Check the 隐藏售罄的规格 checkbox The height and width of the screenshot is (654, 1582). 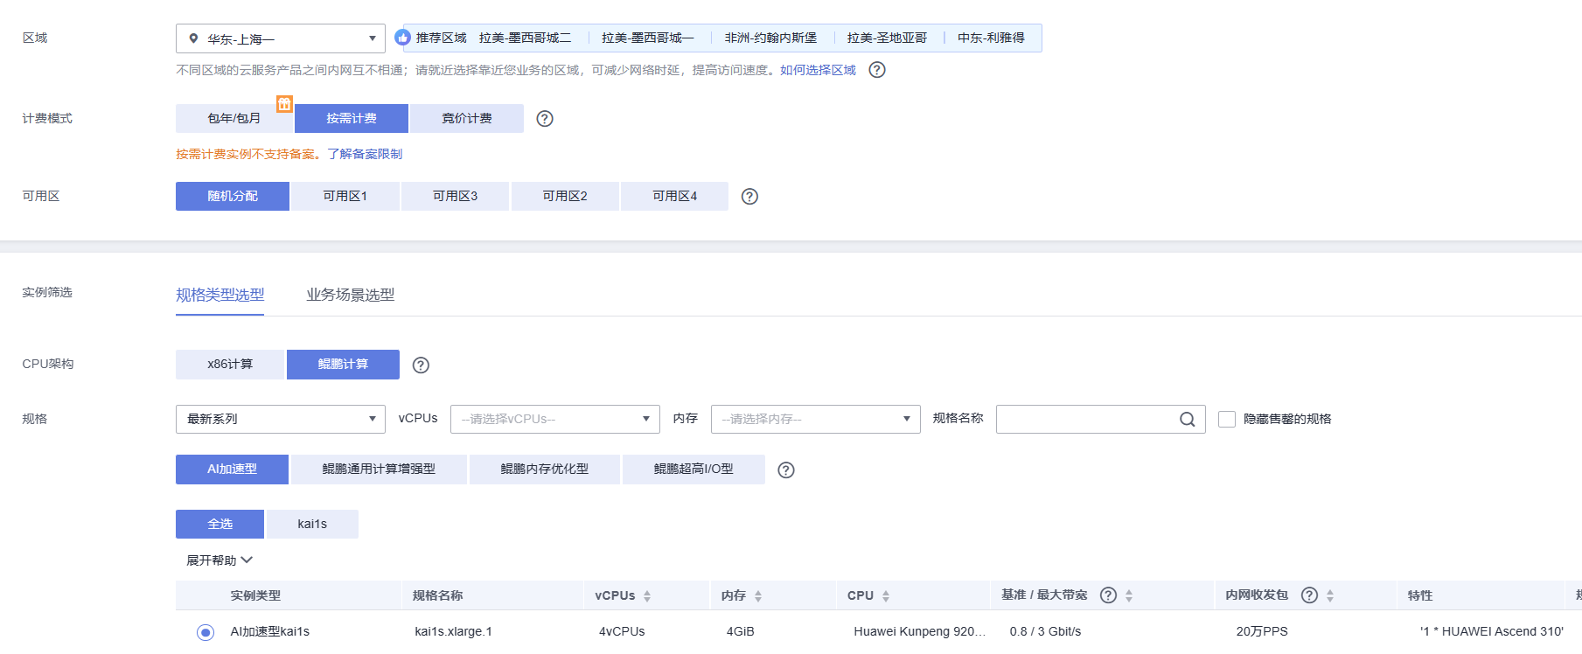tap(1227, 420)
